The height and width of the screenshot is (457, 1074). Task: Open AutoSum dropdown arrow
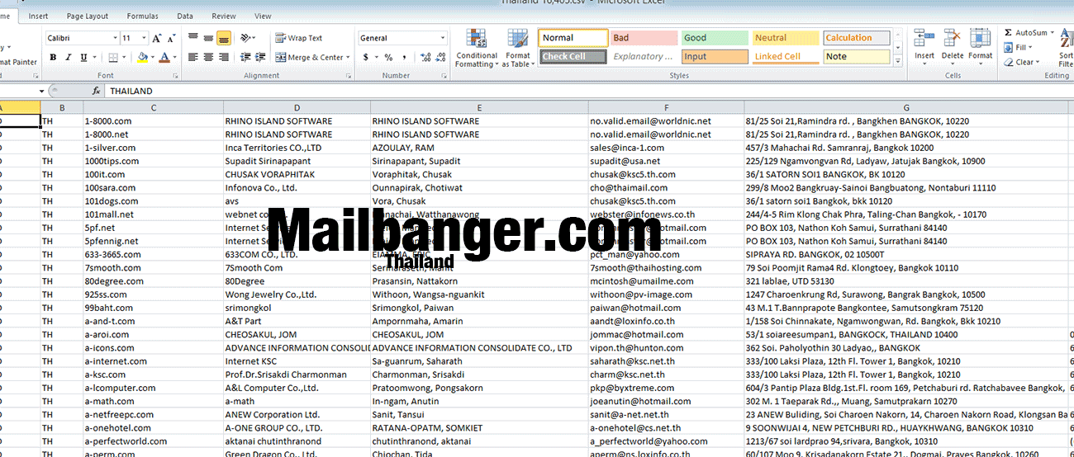pyautogui.click(x=1053, y=33)
